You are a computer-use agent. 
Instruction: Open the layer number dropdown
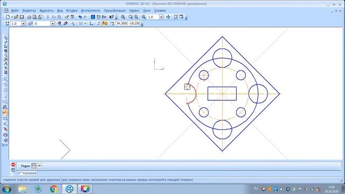52,24
